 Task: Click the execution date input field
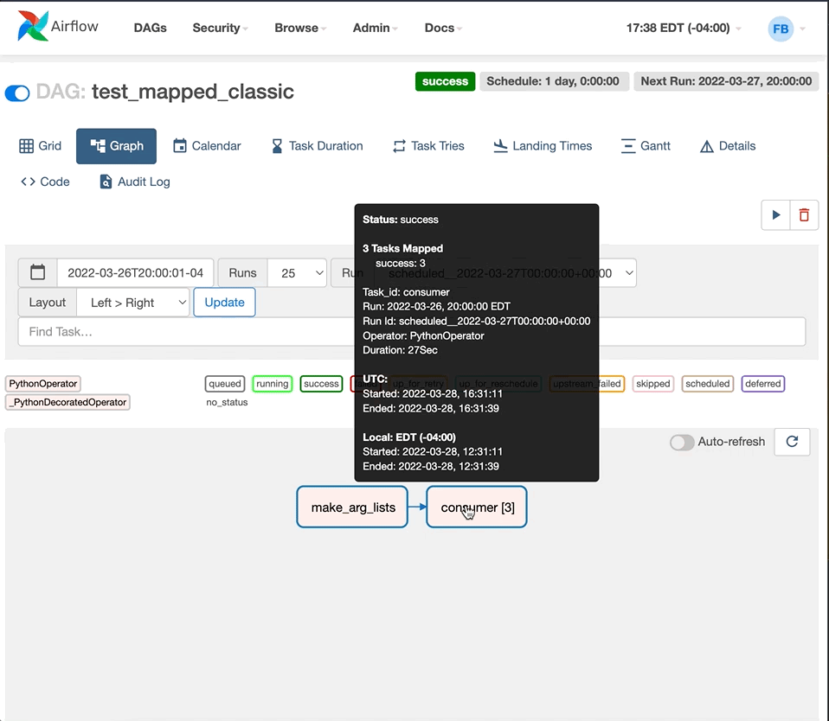pos(135,272)
